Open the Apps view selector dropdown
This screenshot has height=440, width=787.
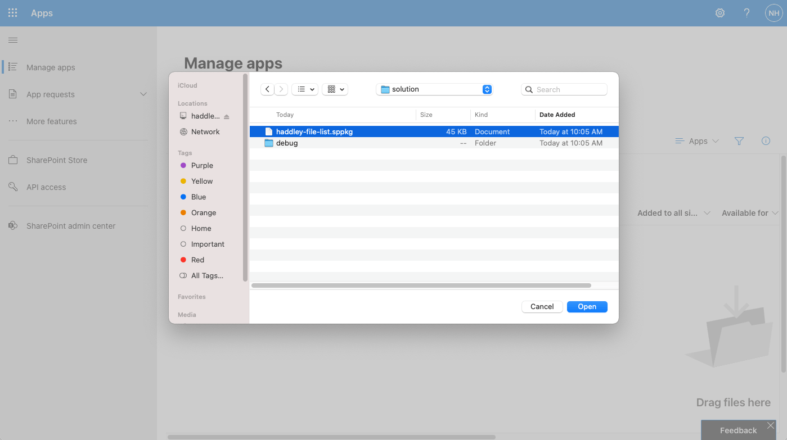697,141
